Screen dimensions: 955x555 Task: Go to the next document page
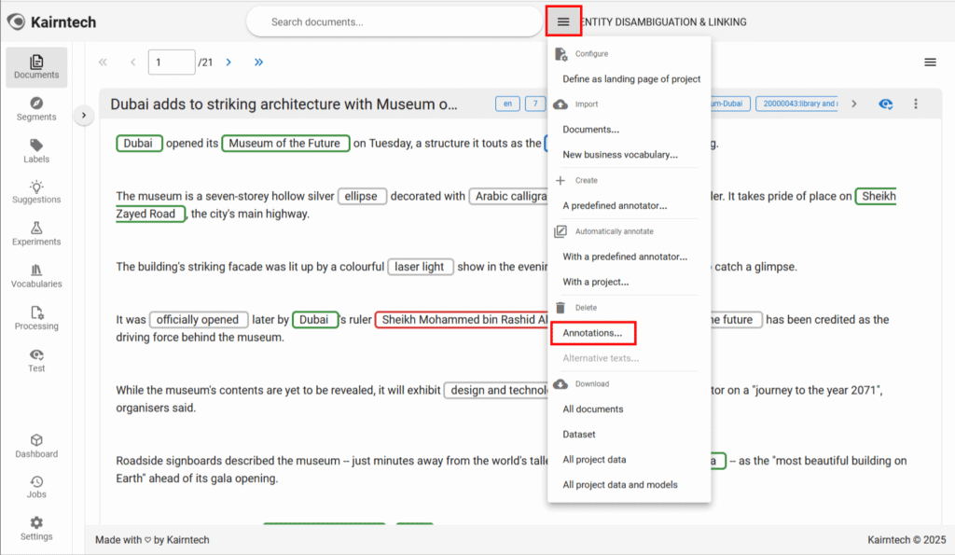point(228,62)
